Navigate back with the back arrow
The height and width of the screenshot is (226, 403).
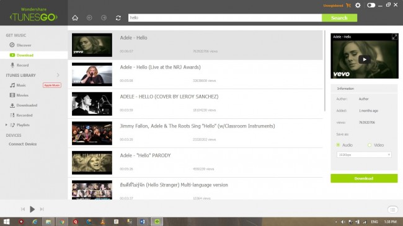89,18
